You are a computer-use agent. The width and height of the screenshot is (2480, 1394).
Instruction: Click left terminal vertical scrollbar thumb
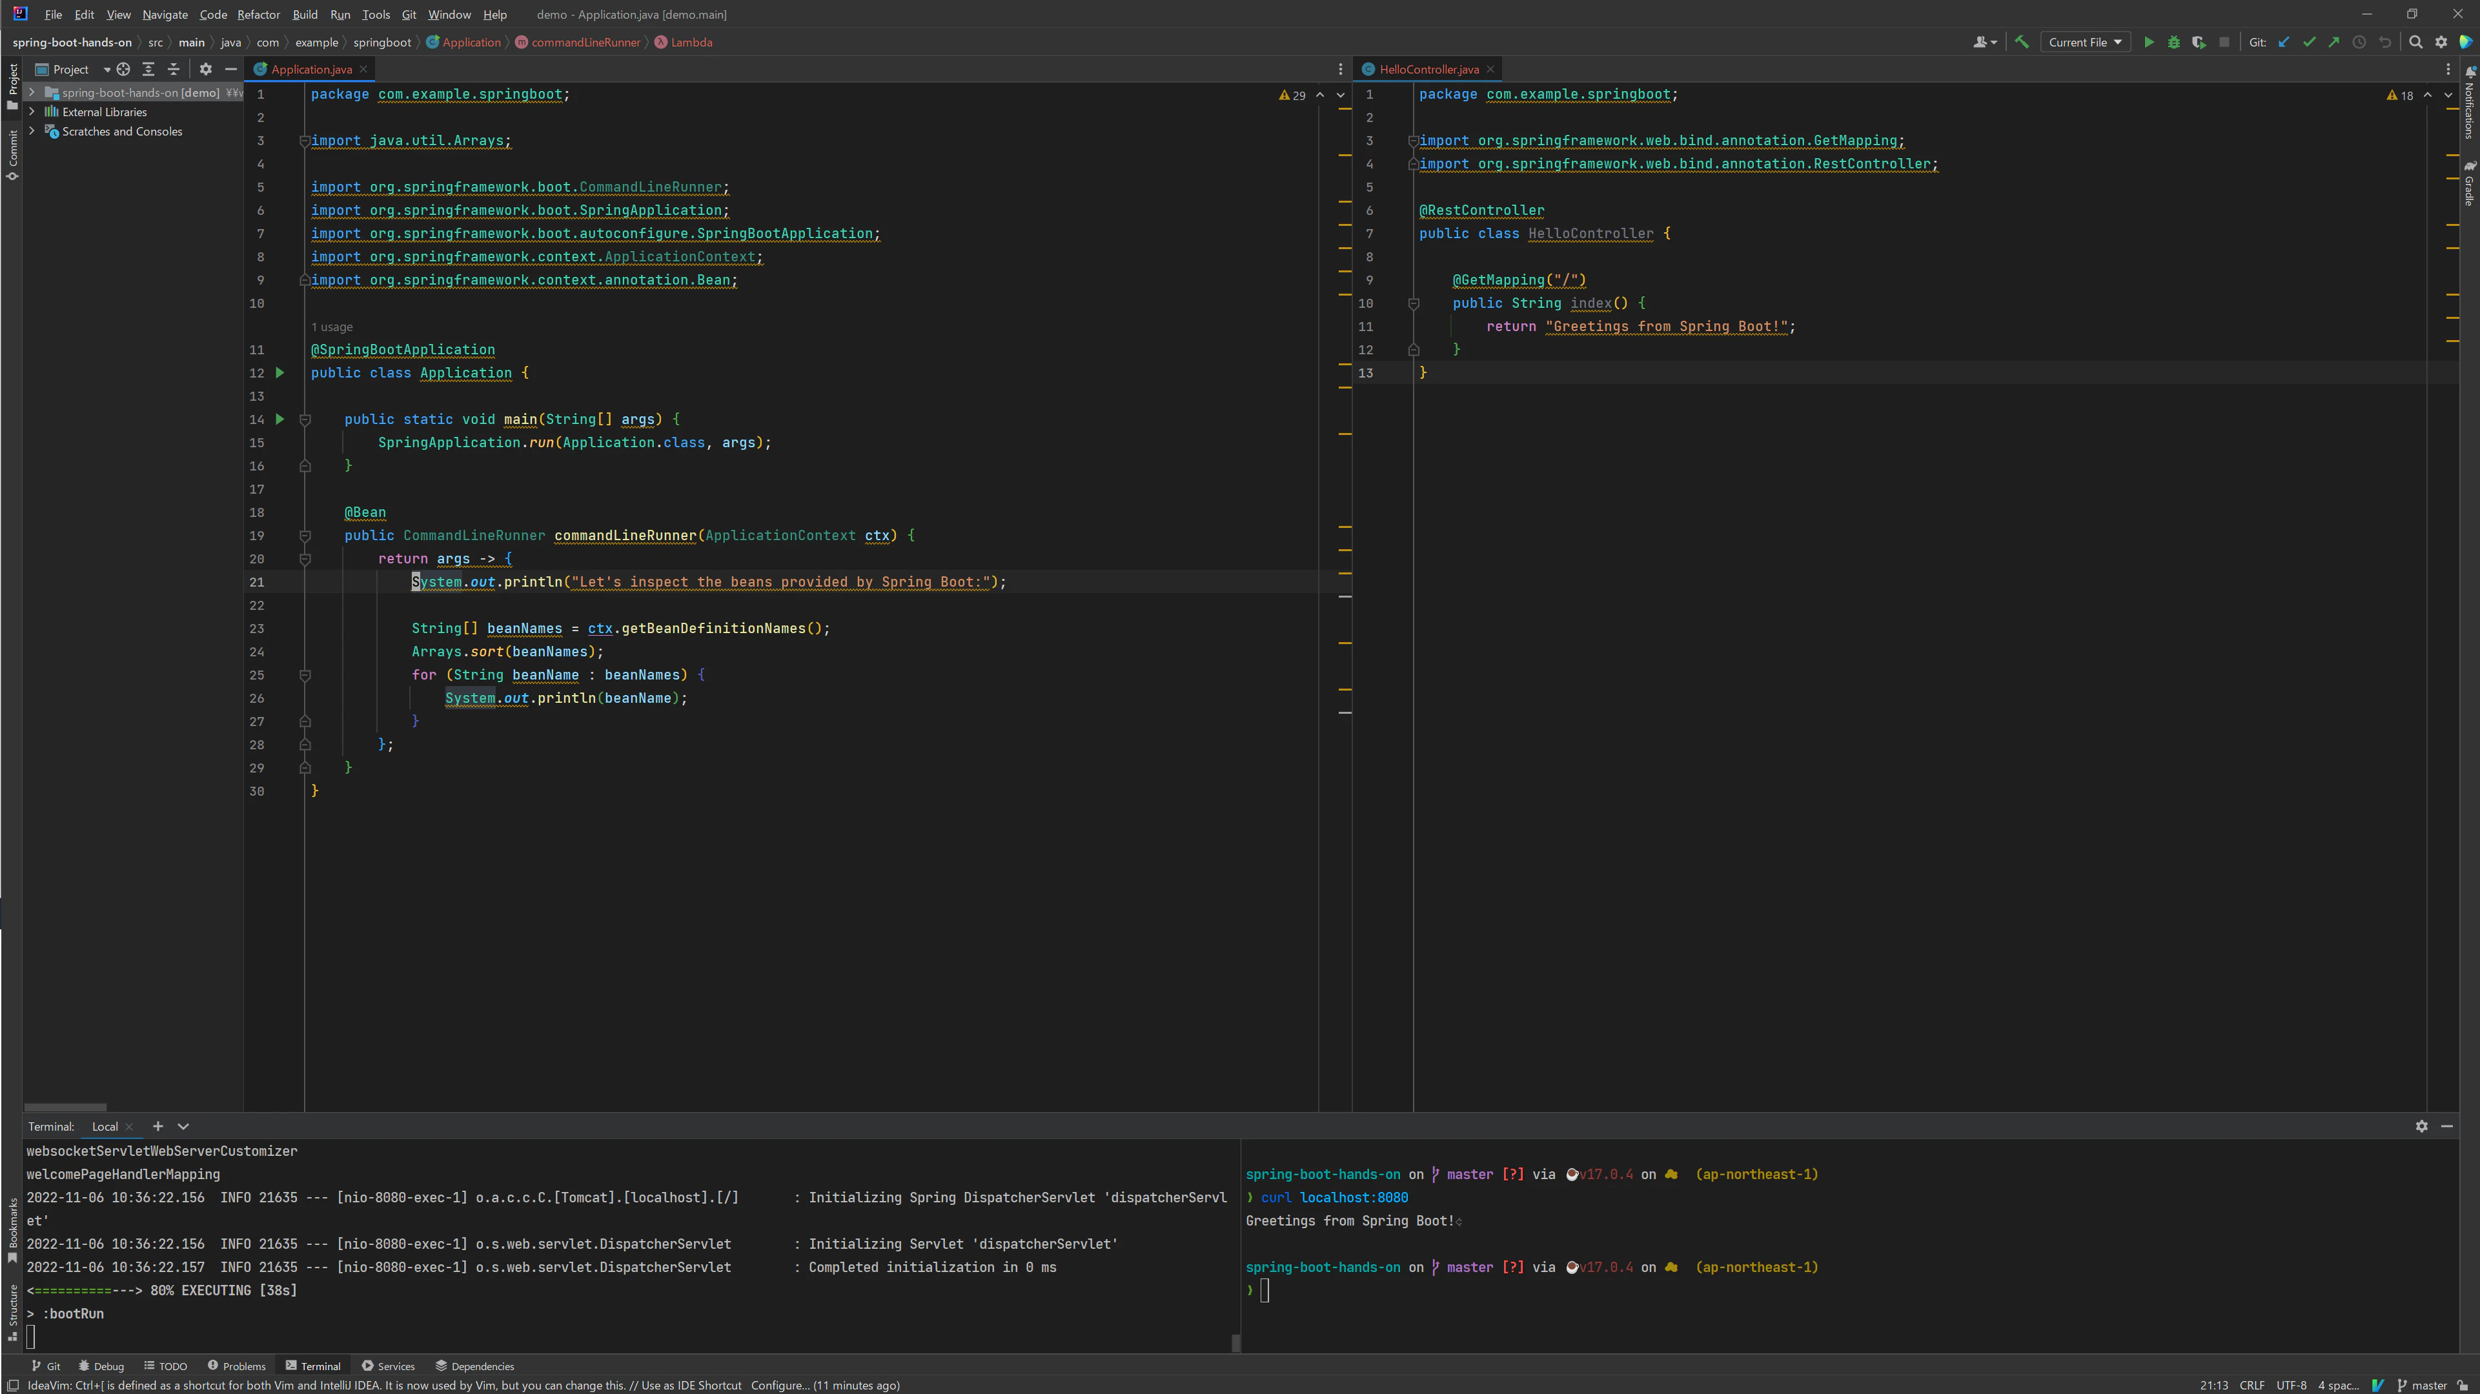[x=1235, y=1342]
